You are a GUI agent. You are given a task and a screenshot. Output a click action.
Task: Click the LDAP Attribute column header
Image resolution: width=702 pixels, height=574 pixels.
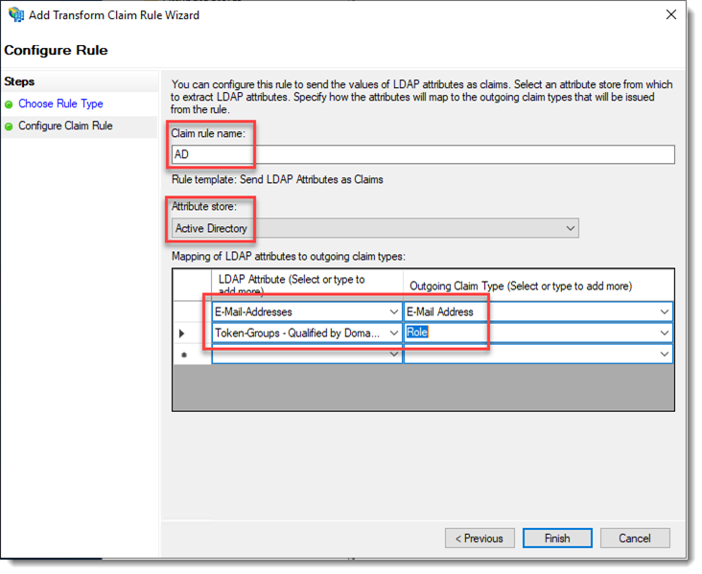click(x=307, y=285)
